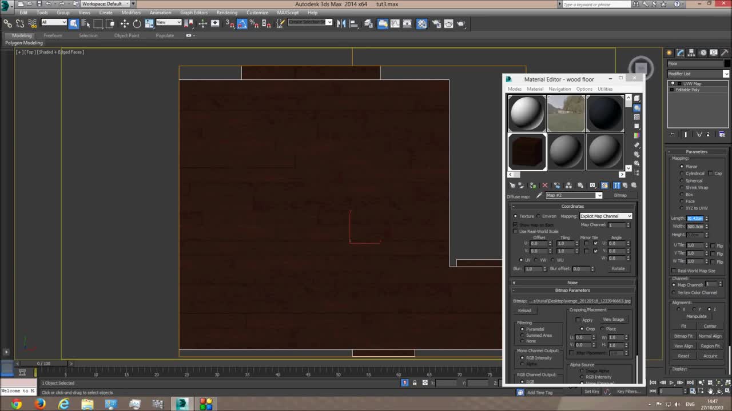Screen dimensions: 732x411
Task: Collapse the Bitmap Parameters rollout
Action: [572, 290]
